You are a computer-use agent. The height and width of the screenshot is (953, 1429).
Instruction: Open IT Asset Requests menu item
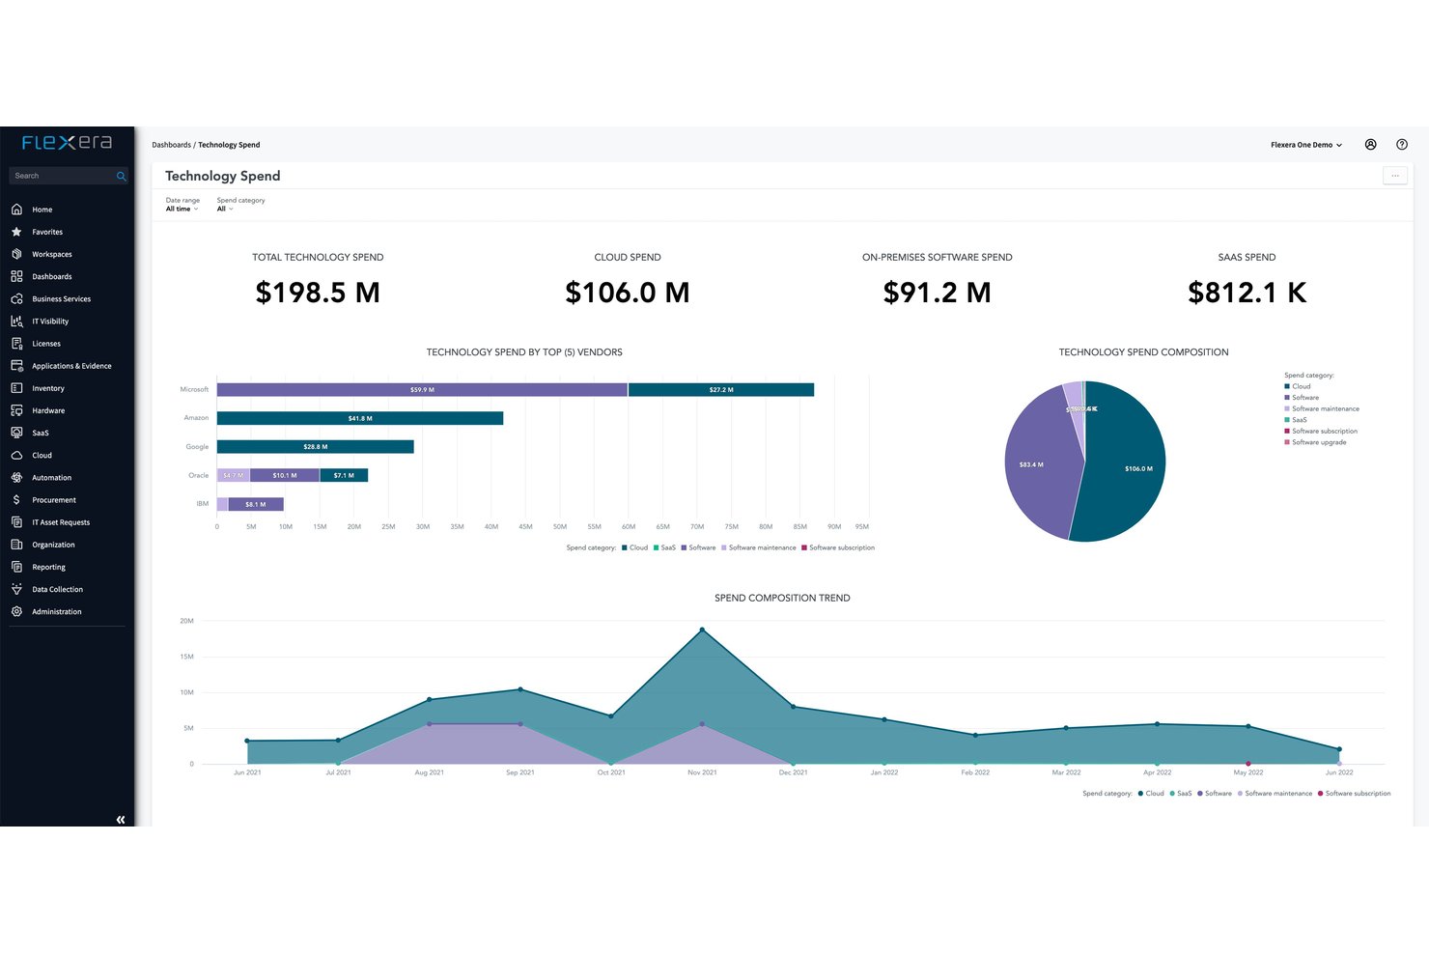point(61,522)
